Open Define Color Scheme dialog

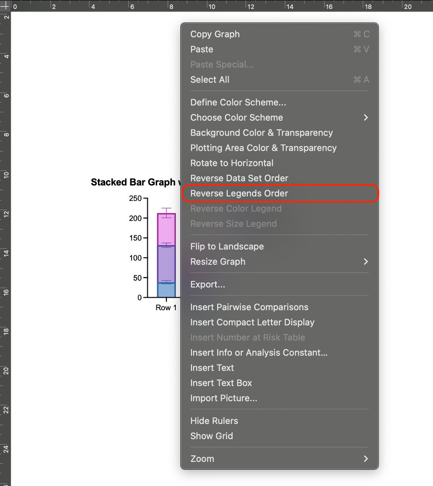tap(238, 102)
